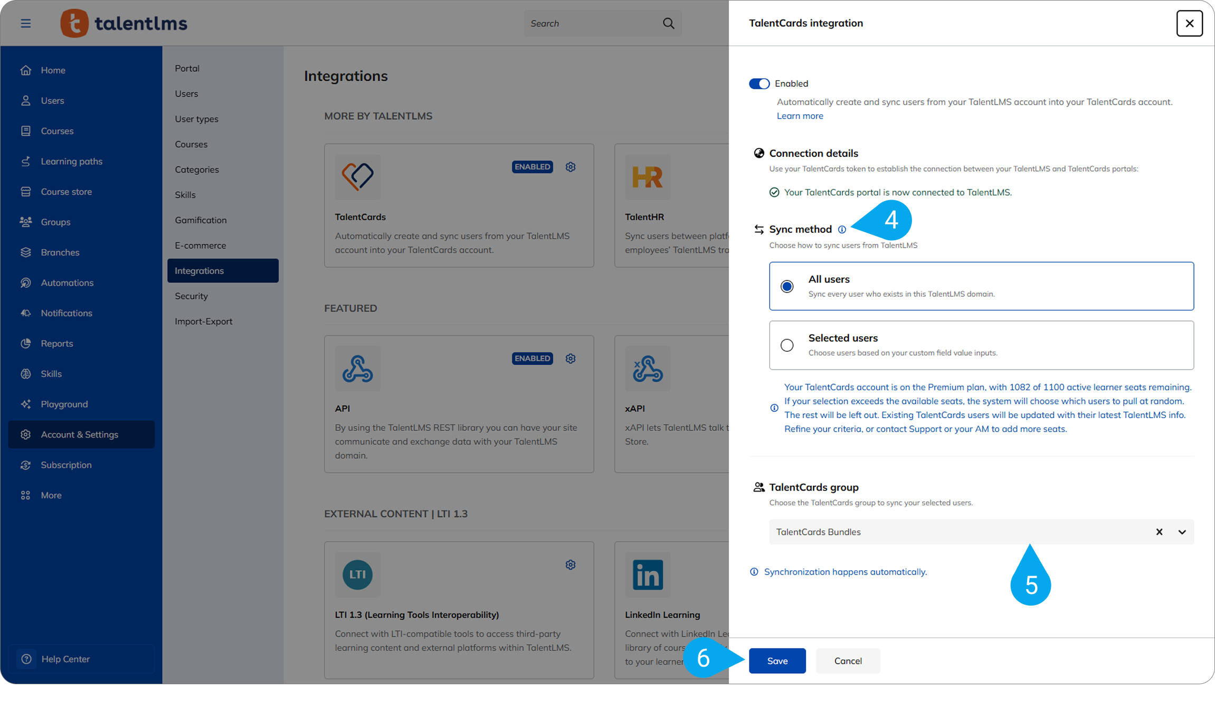1215x708 pixels.
Task: Open Account & Settings menu item
Action: click(81, 435)
